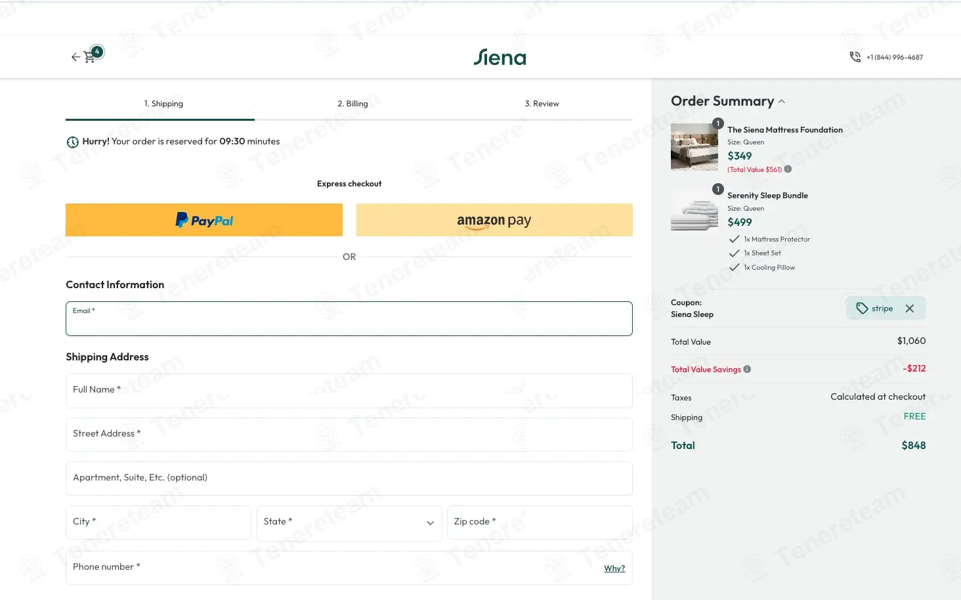Click the Apartment, Suite, Etc. field

349,479
